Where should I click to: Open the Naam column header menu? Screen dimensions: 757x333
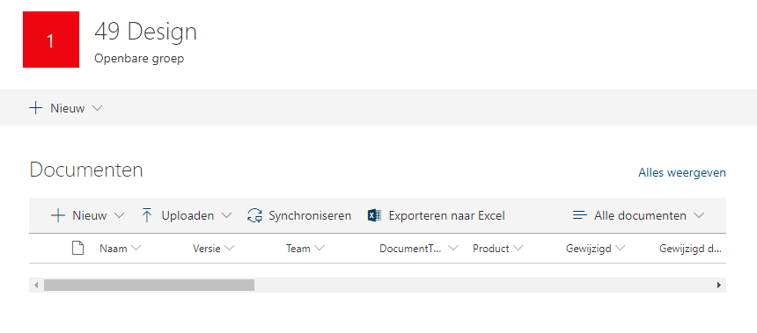(121, 248)
